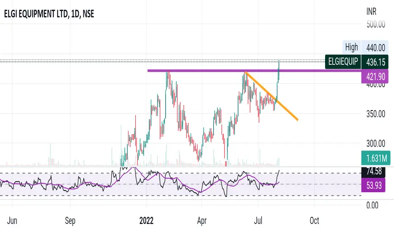The image size is (394, 232).
Task: Click the Apr time axis label
Action: click(202, 221)
